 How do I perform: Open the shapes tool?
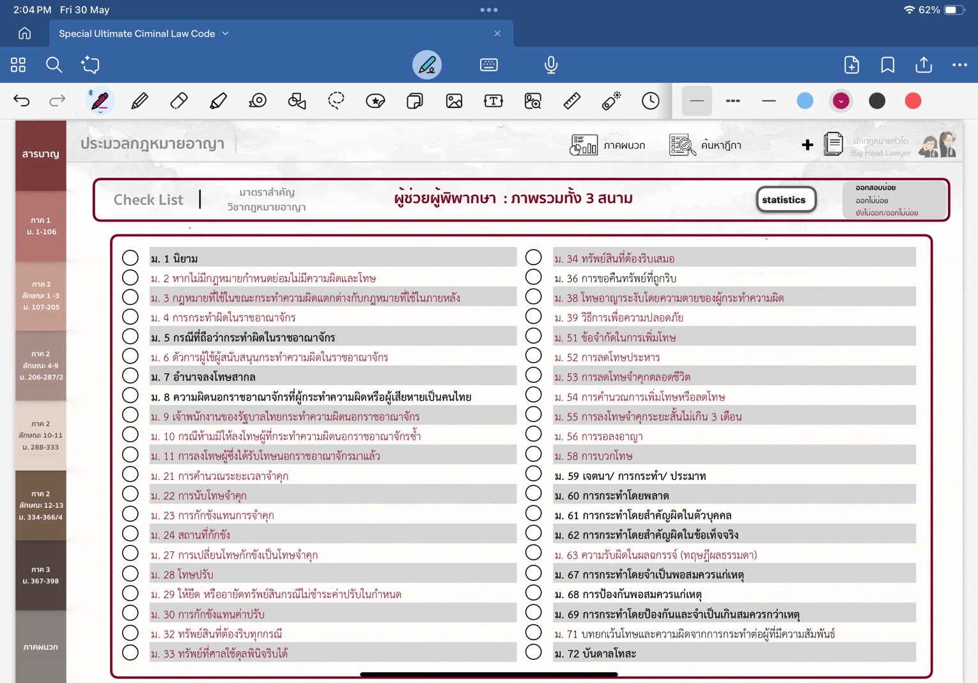point(297,100)
